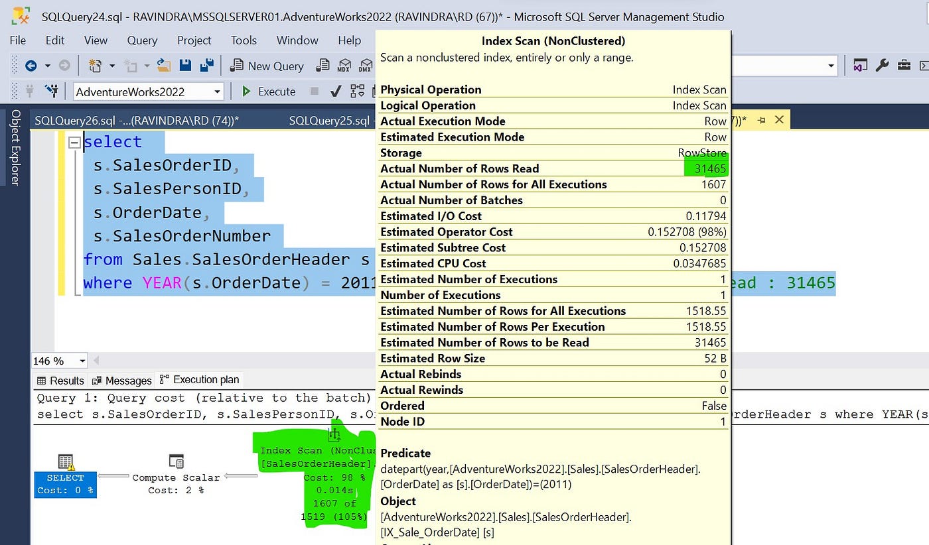Open the Find combo box dropdown in toolbar
The image size is (929, 545).
[x=831, y=66]
